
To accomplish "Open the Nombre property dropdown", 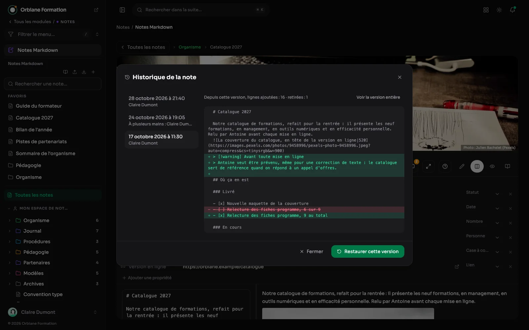I will coord(497,223).
